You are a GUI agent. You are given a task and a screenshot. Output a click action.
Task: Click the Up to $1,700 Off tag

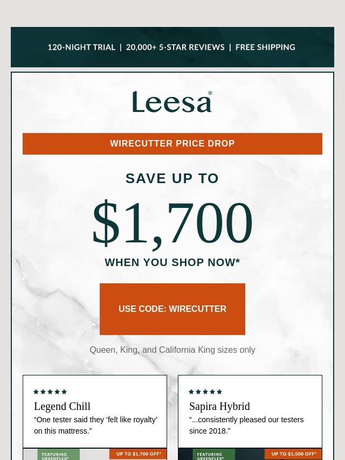(138, 454)
